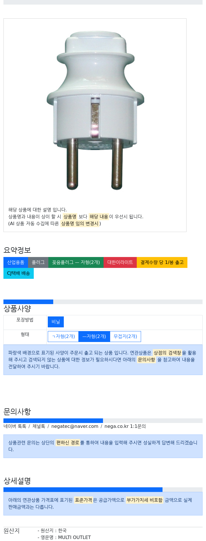Choose the ㄱ자형(2개) shape option
The height and width of the screenshot is (541, 206).
tap(63, 337)
